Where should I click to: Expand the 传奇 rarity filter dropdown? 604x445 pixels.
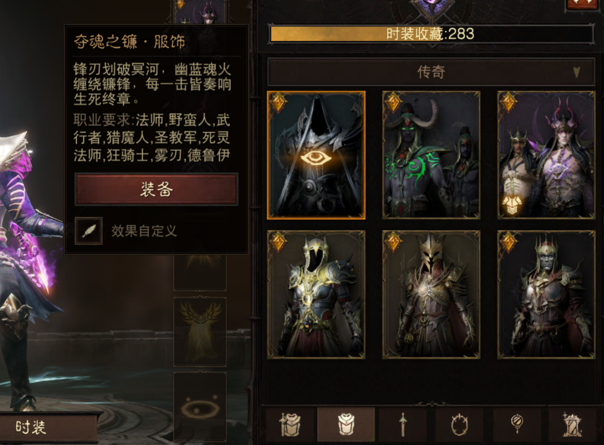click(x=431, y=72)
